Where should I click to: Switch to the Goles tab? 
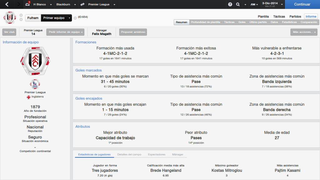point(242,22)
